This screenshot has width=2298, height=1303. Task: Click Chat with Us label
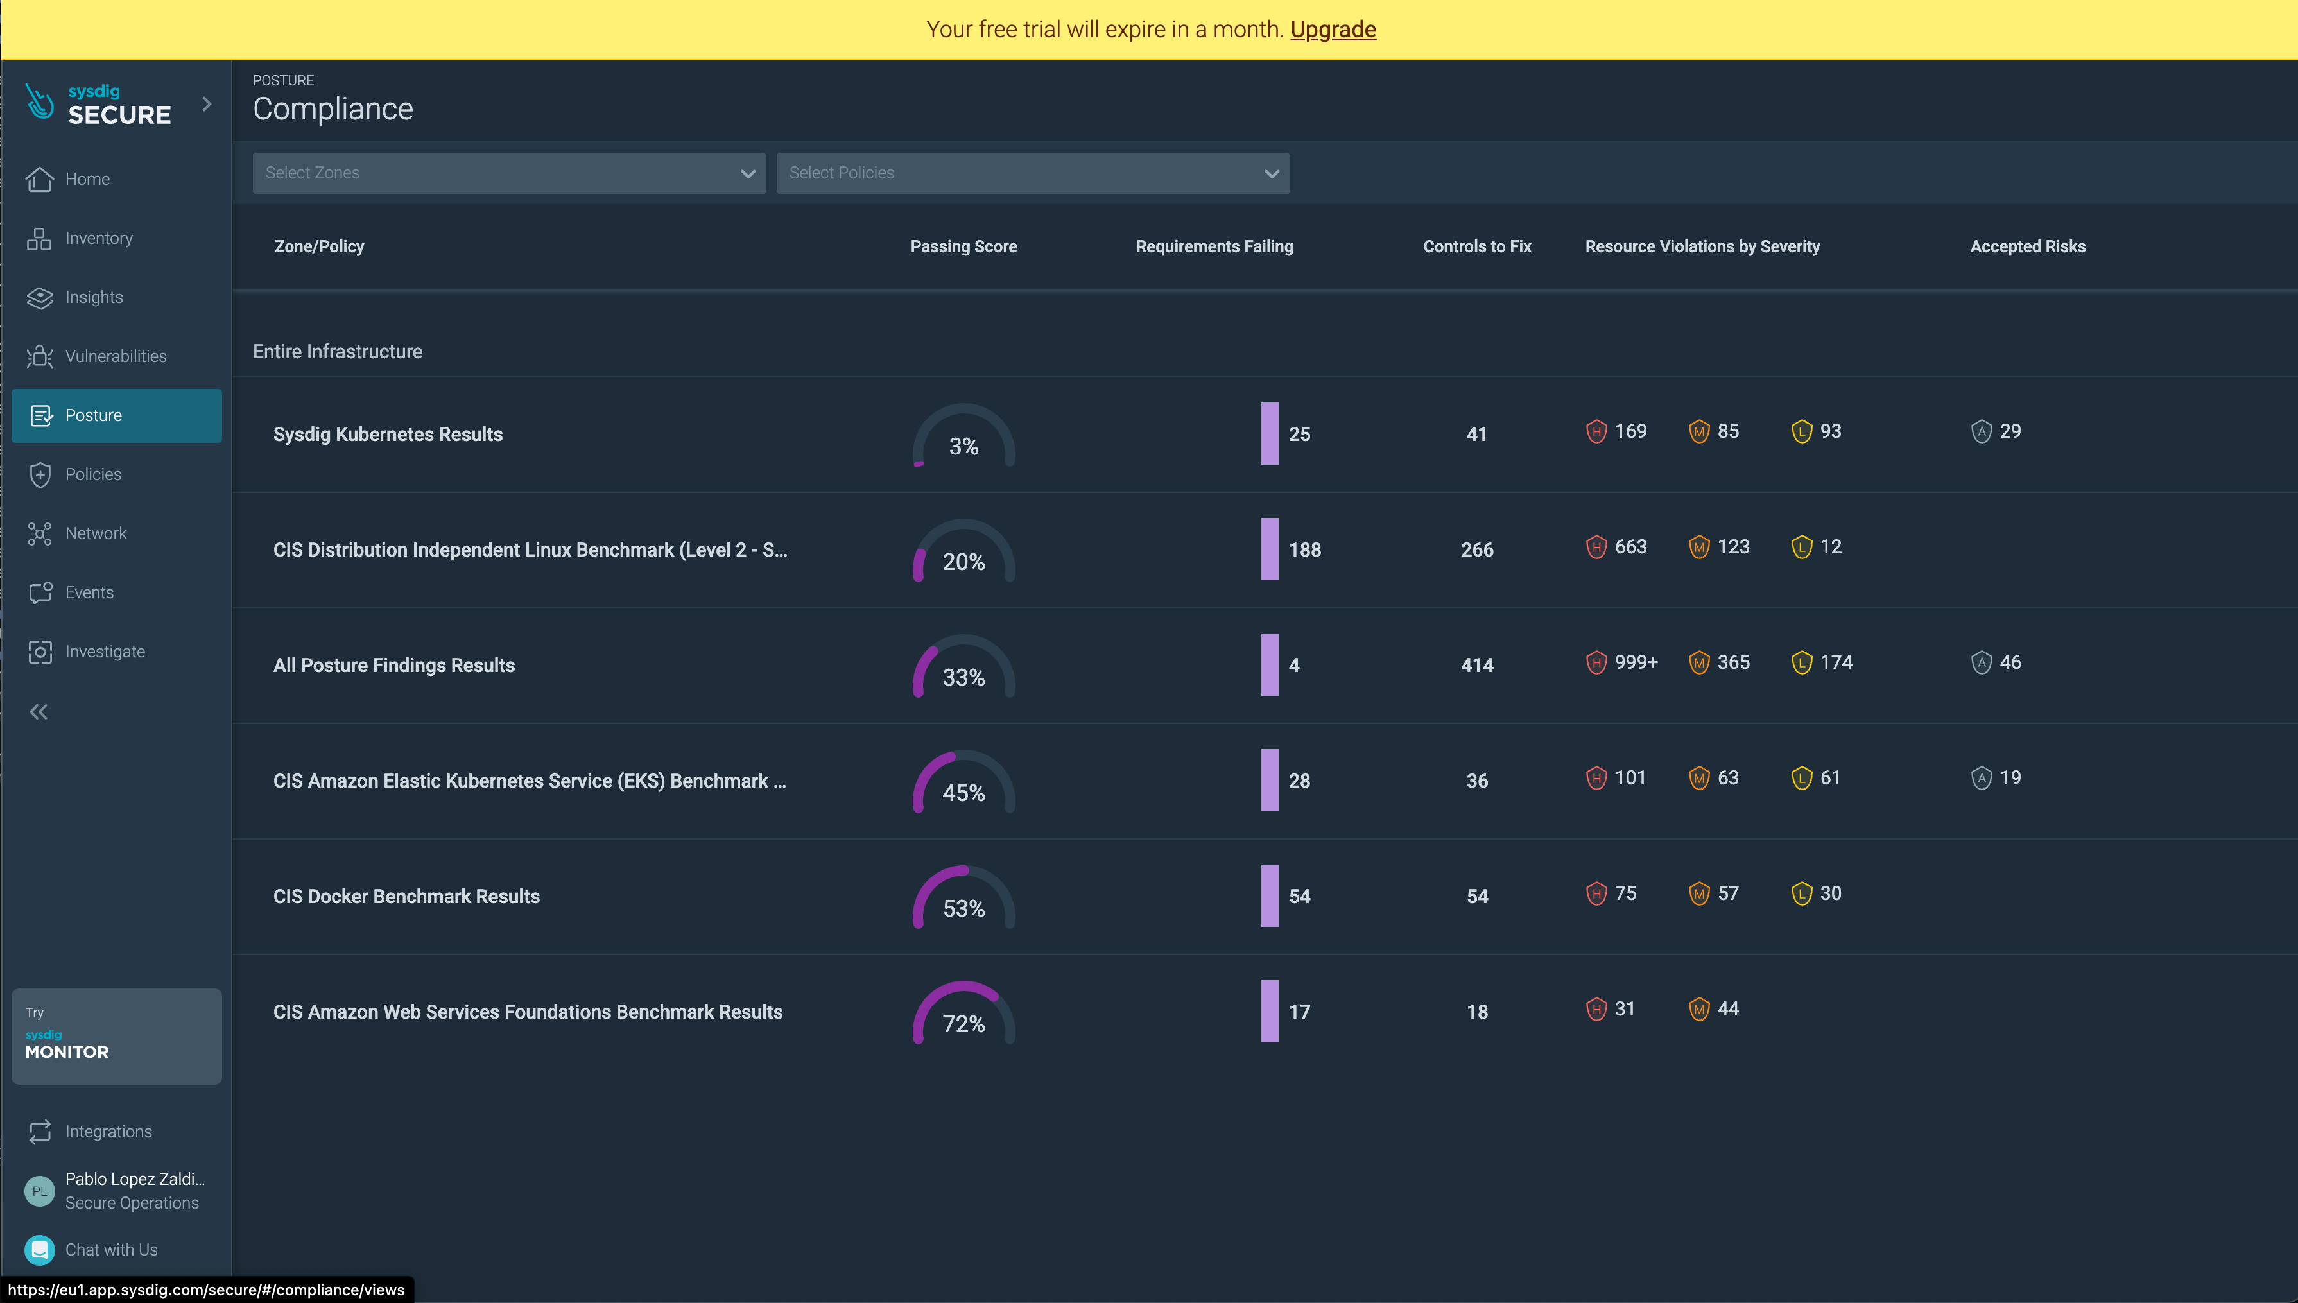tap(112, 1249)
